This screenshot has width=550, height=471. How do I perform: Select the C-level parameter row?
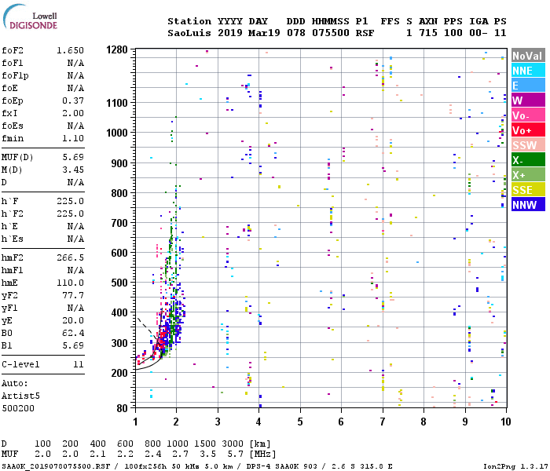click(x=43, y=365)
